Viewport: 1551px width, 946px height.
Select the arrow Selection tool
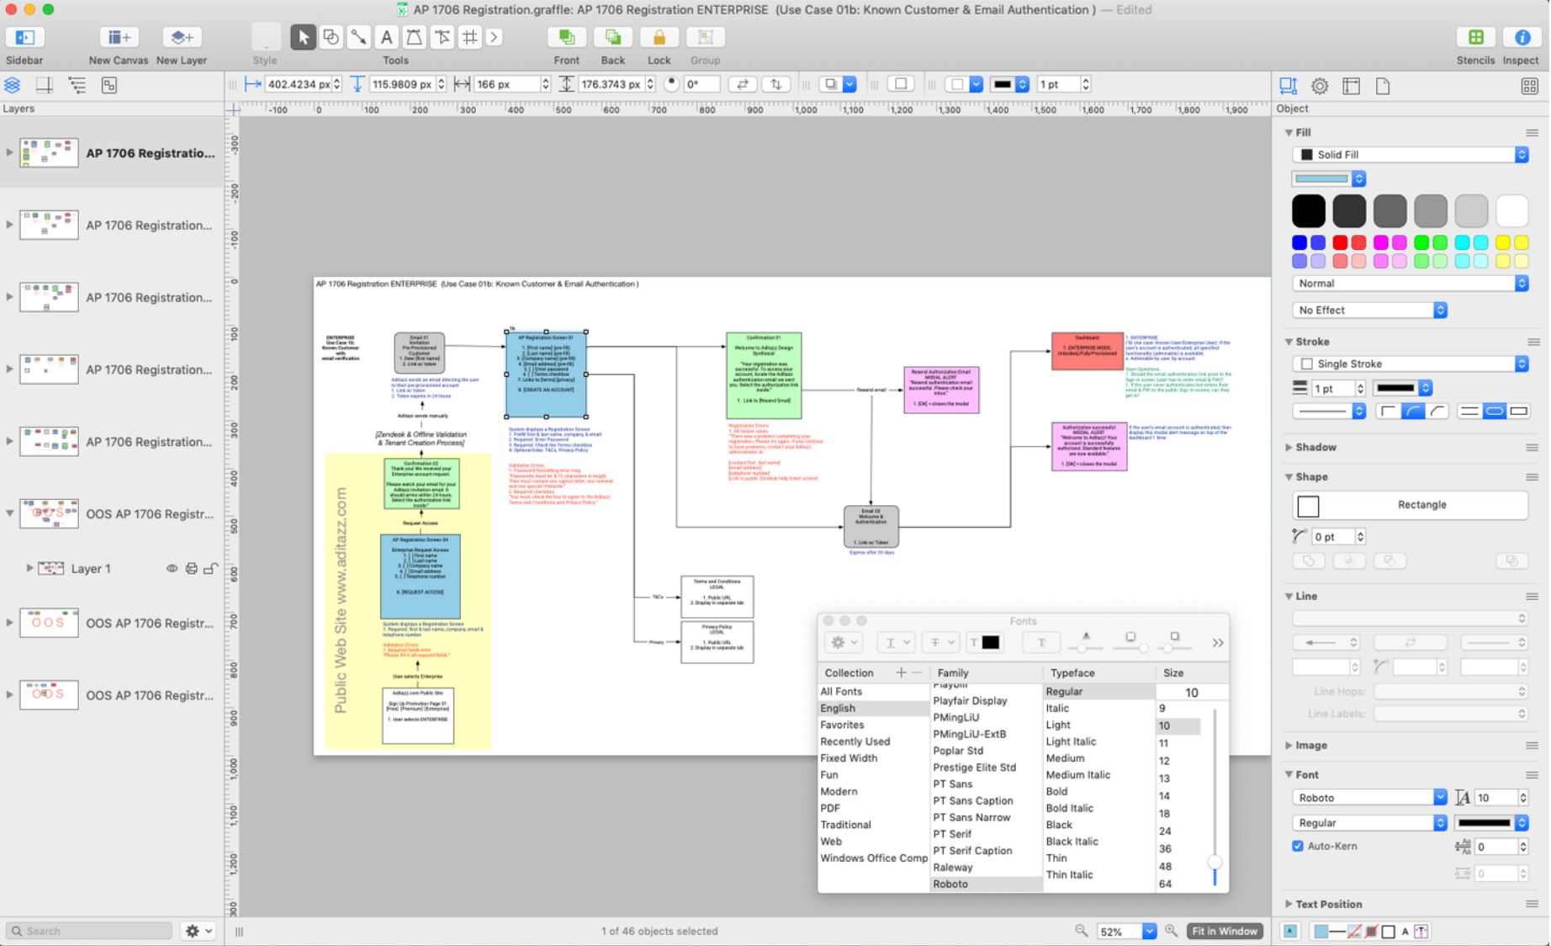pyautogui.click(x=303, y=37)
